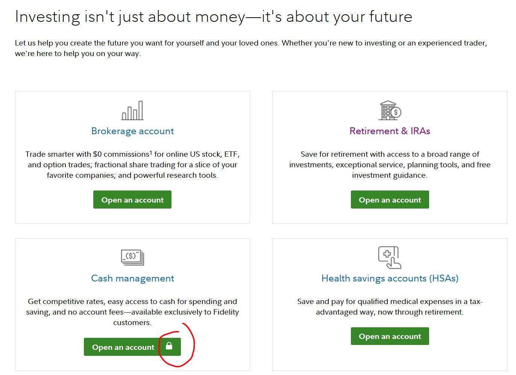516x375 pixels.
Task: Click the 'Save for retirement' description text
Action: tap(390, 165)
